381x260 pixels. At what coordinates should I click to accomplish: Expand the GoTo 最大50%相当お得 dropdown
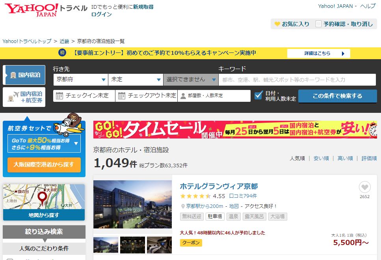click(x=44, y=144)
